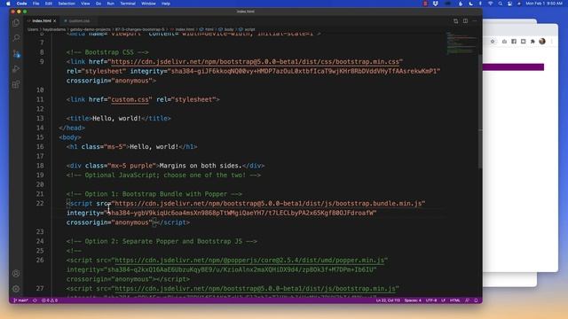This screenshot has height=319, width=568.
Task: Click the Dropbox icon in menu bar
Action: click(436, 4)
